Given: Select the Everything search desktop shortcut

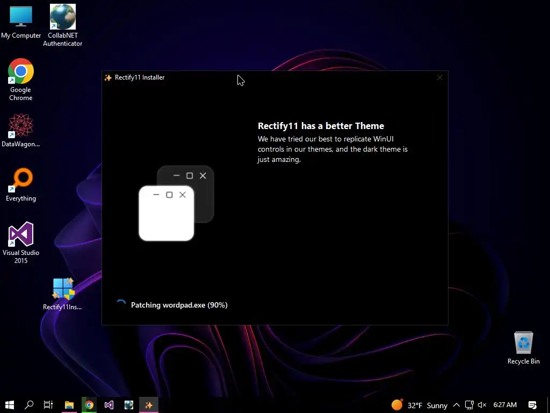Looking at the screenshot, I should click(x=21, y=185).
